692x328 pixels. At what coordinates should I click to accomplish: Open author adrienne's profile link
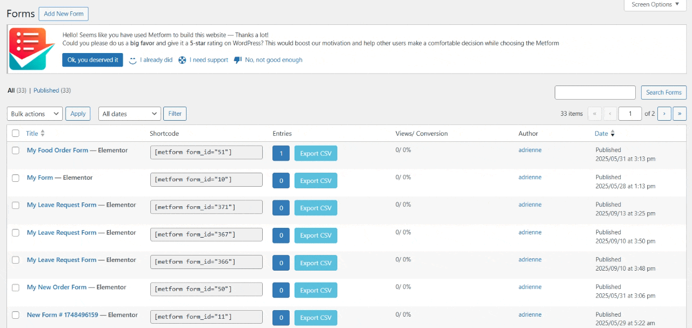click(x=530, y=150)
